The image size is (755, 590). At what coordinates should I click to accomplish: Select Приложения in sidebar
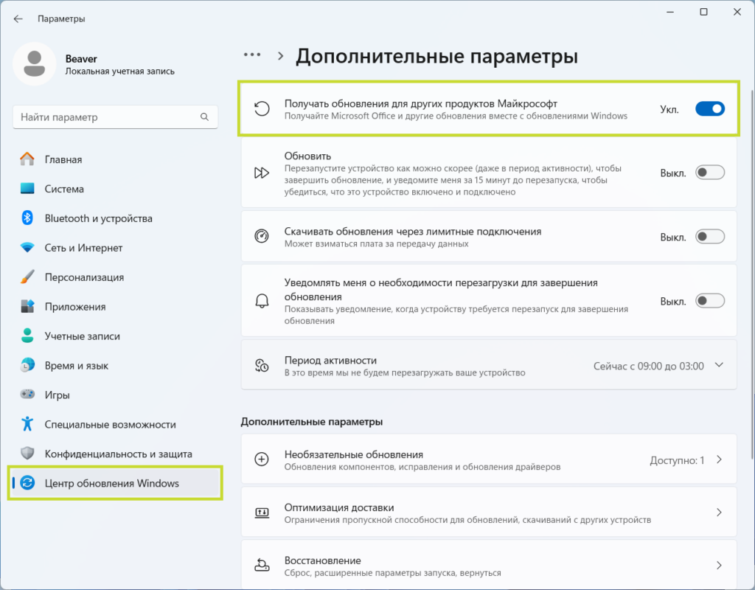(115, 306)
